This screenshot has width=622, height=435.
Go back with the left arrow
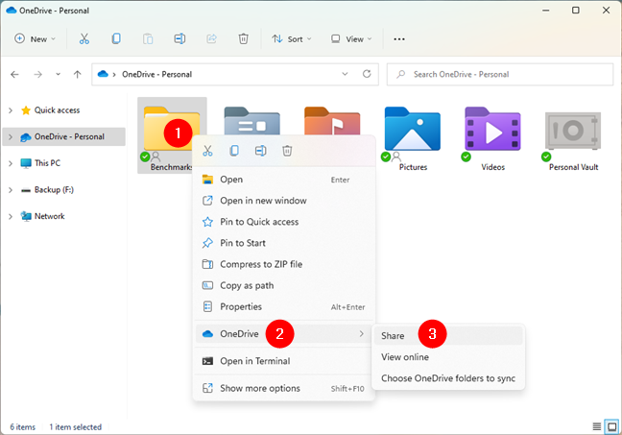tap(14, 74)
